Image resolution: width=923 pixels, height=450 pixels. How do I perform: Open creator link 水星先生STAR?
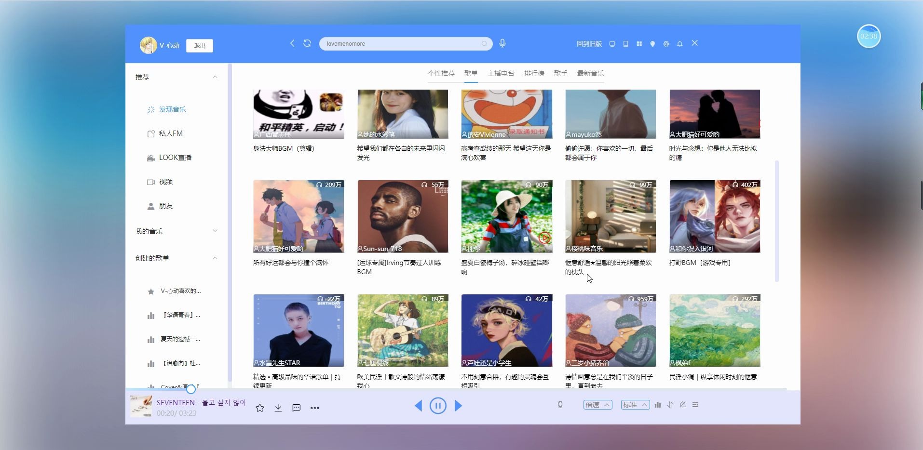click(x=277, y=363)
